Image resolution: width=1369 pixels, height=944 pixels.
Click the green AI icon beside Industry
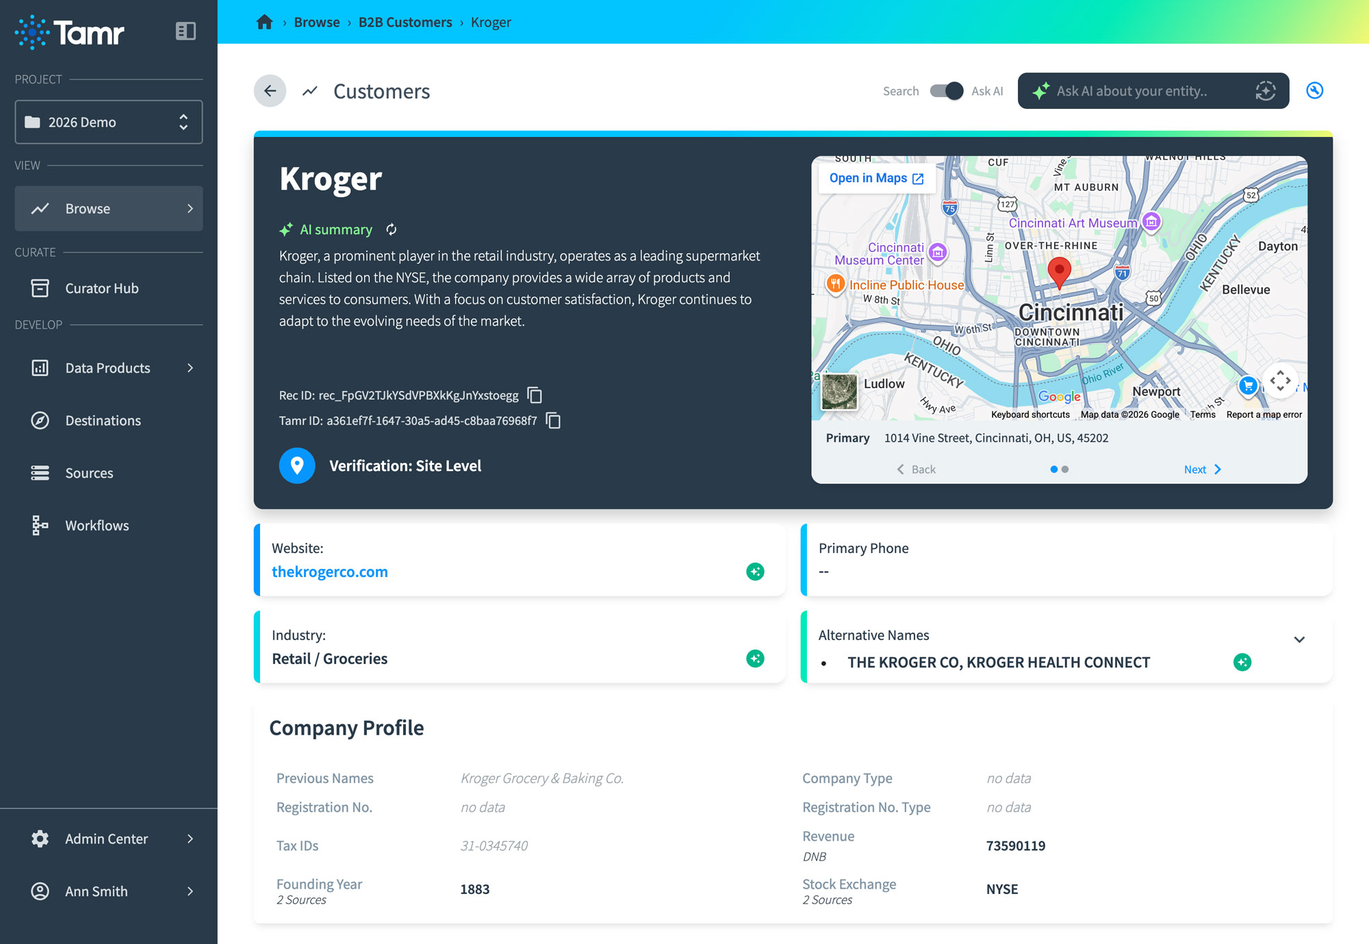[x=755, y=659]
